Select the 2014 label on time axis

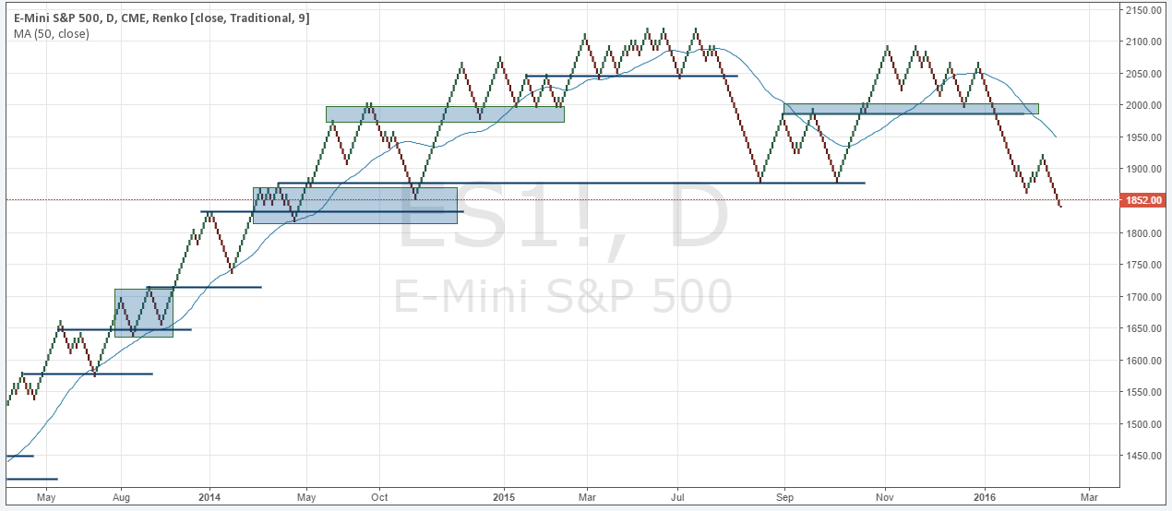(x=209, y=495)
